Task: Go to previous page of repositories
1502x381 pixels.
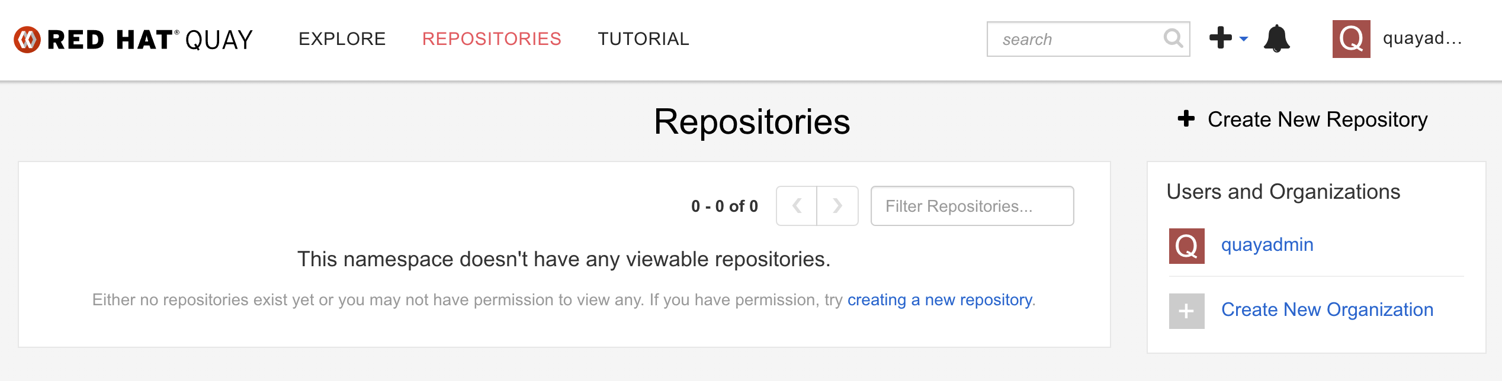Action: (797, 206)
